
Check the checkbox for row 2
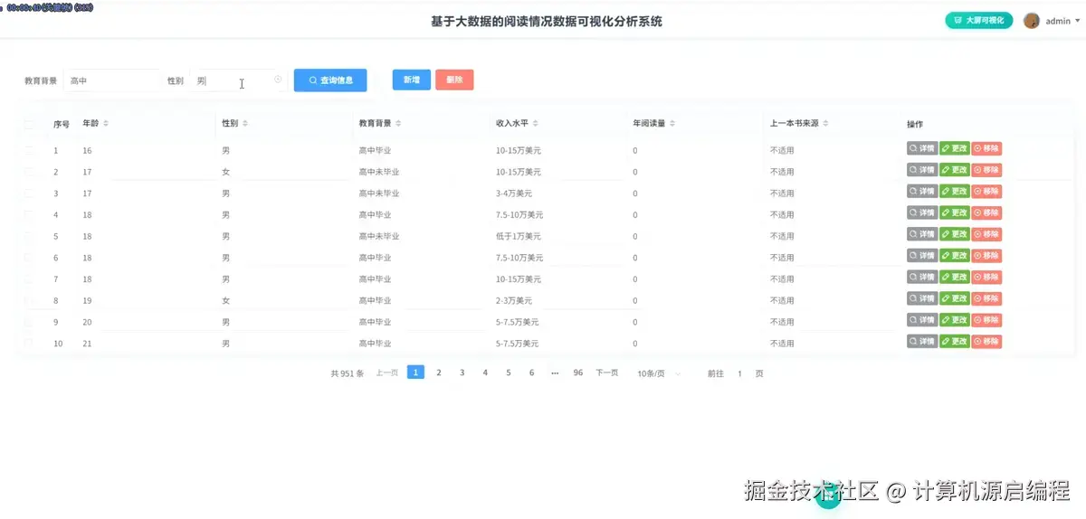[29, 172]
